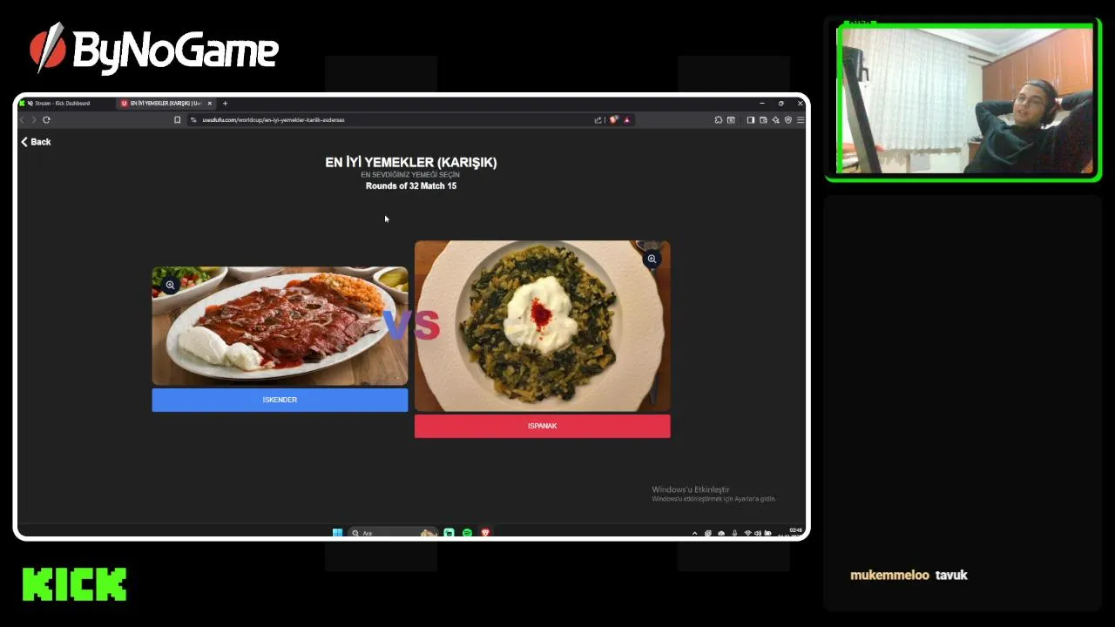This screenshot has height=627, width=1115.
Task: Go back using the Back link
Action: [36, 142]
